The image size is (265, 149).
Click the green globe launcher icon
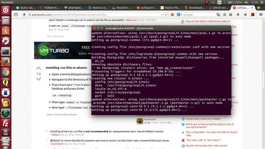click(5, 113)
